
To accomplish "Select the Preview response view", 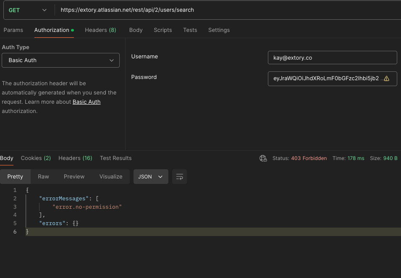I will tap(74, 177).
